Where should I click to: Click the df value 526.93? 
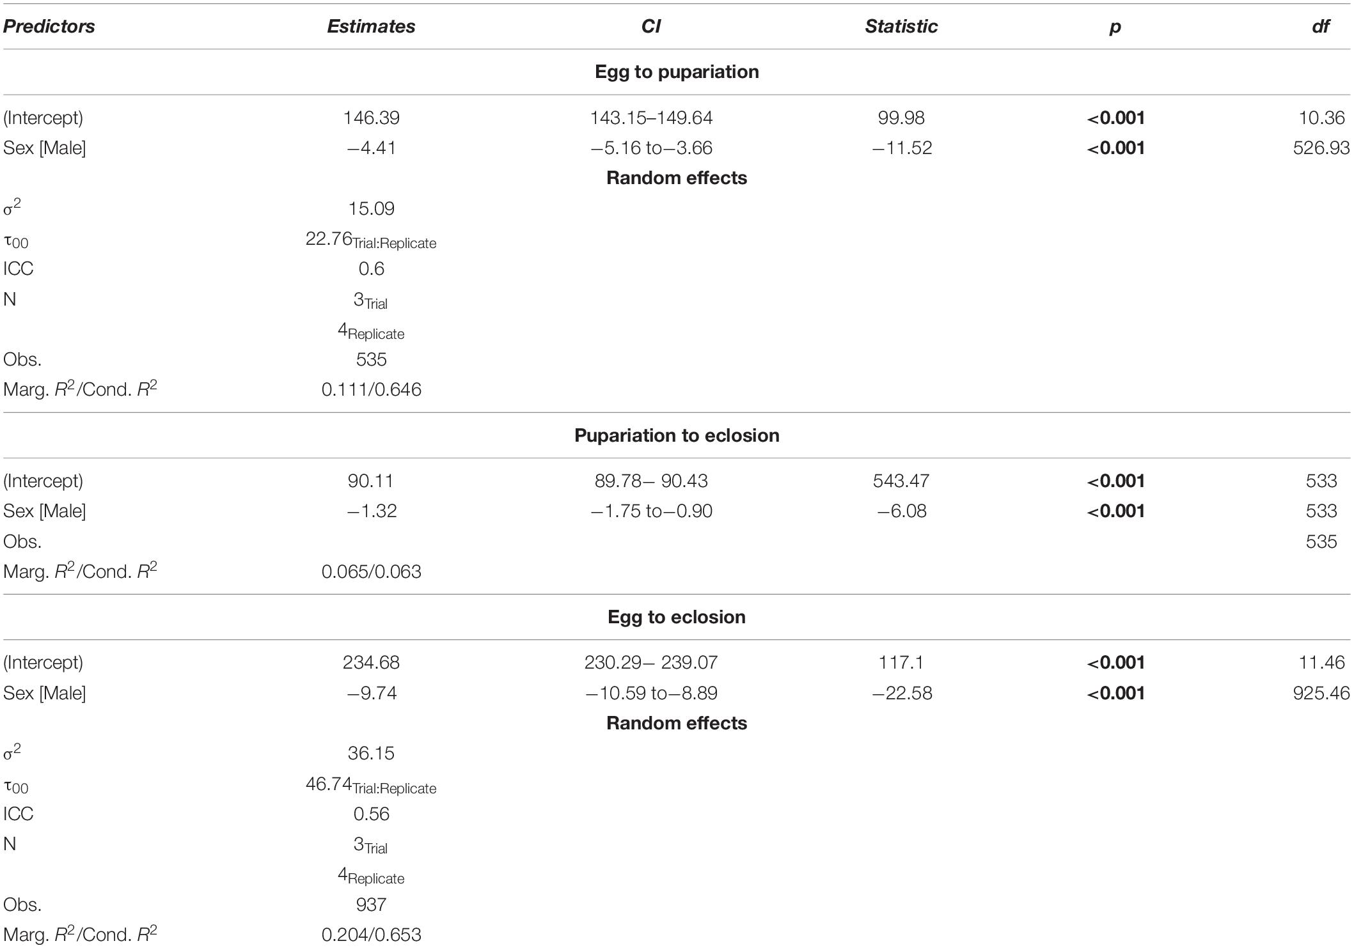coord(1321,148)
